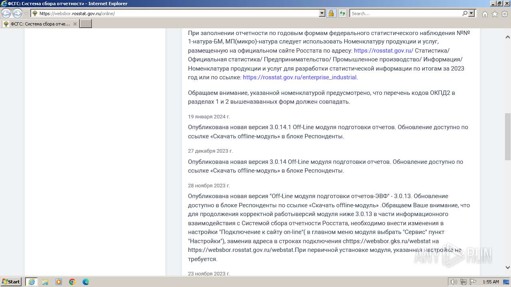511x287 pixels.
Task: Click the Internet Explorer taskbar icon
Action: point(32,282)
